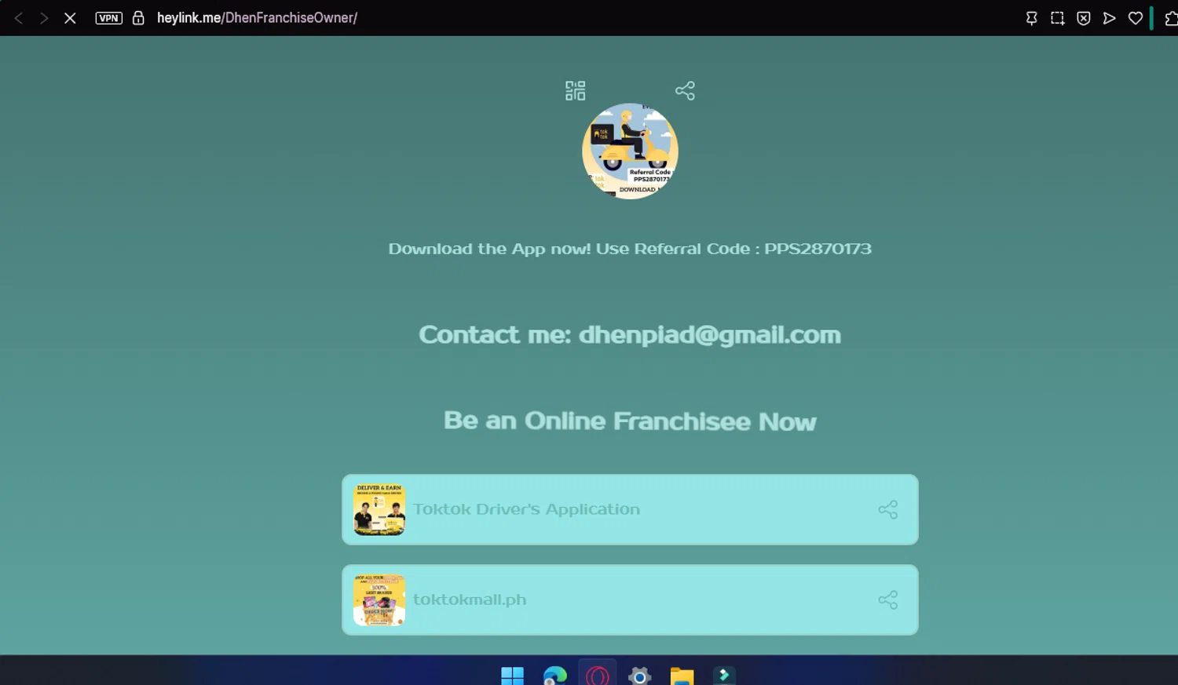This screenshot has width=1178, height=685.
Task: Open the snapshot capture tool icon
Action: [x=1058, y=18]
